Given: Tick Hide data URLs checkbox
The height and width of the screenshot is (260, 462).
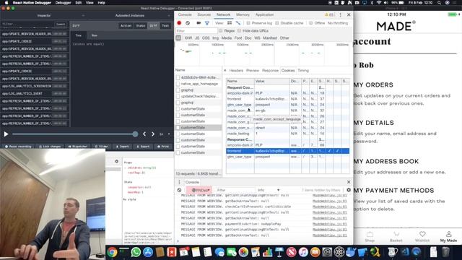Looking at the screenshot, I should point(239,30).
